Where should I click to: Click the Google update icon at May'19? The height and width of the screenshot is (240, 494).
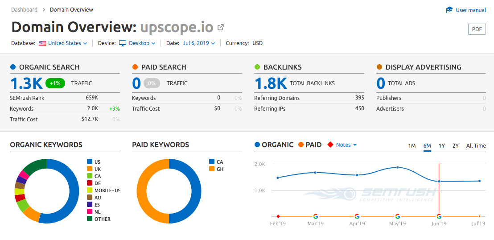pos(398,216)
